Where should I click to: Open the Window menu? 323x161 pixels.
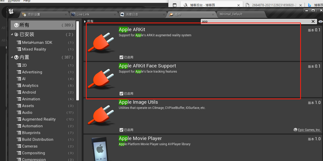[x=14, y=1]
